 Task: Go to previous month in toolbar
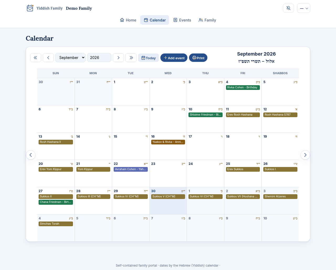click(48, 58)
